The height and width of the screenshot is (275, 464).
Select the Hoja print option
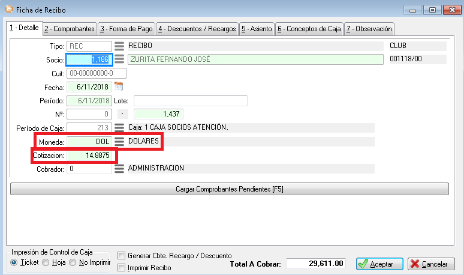pos(46,262)
